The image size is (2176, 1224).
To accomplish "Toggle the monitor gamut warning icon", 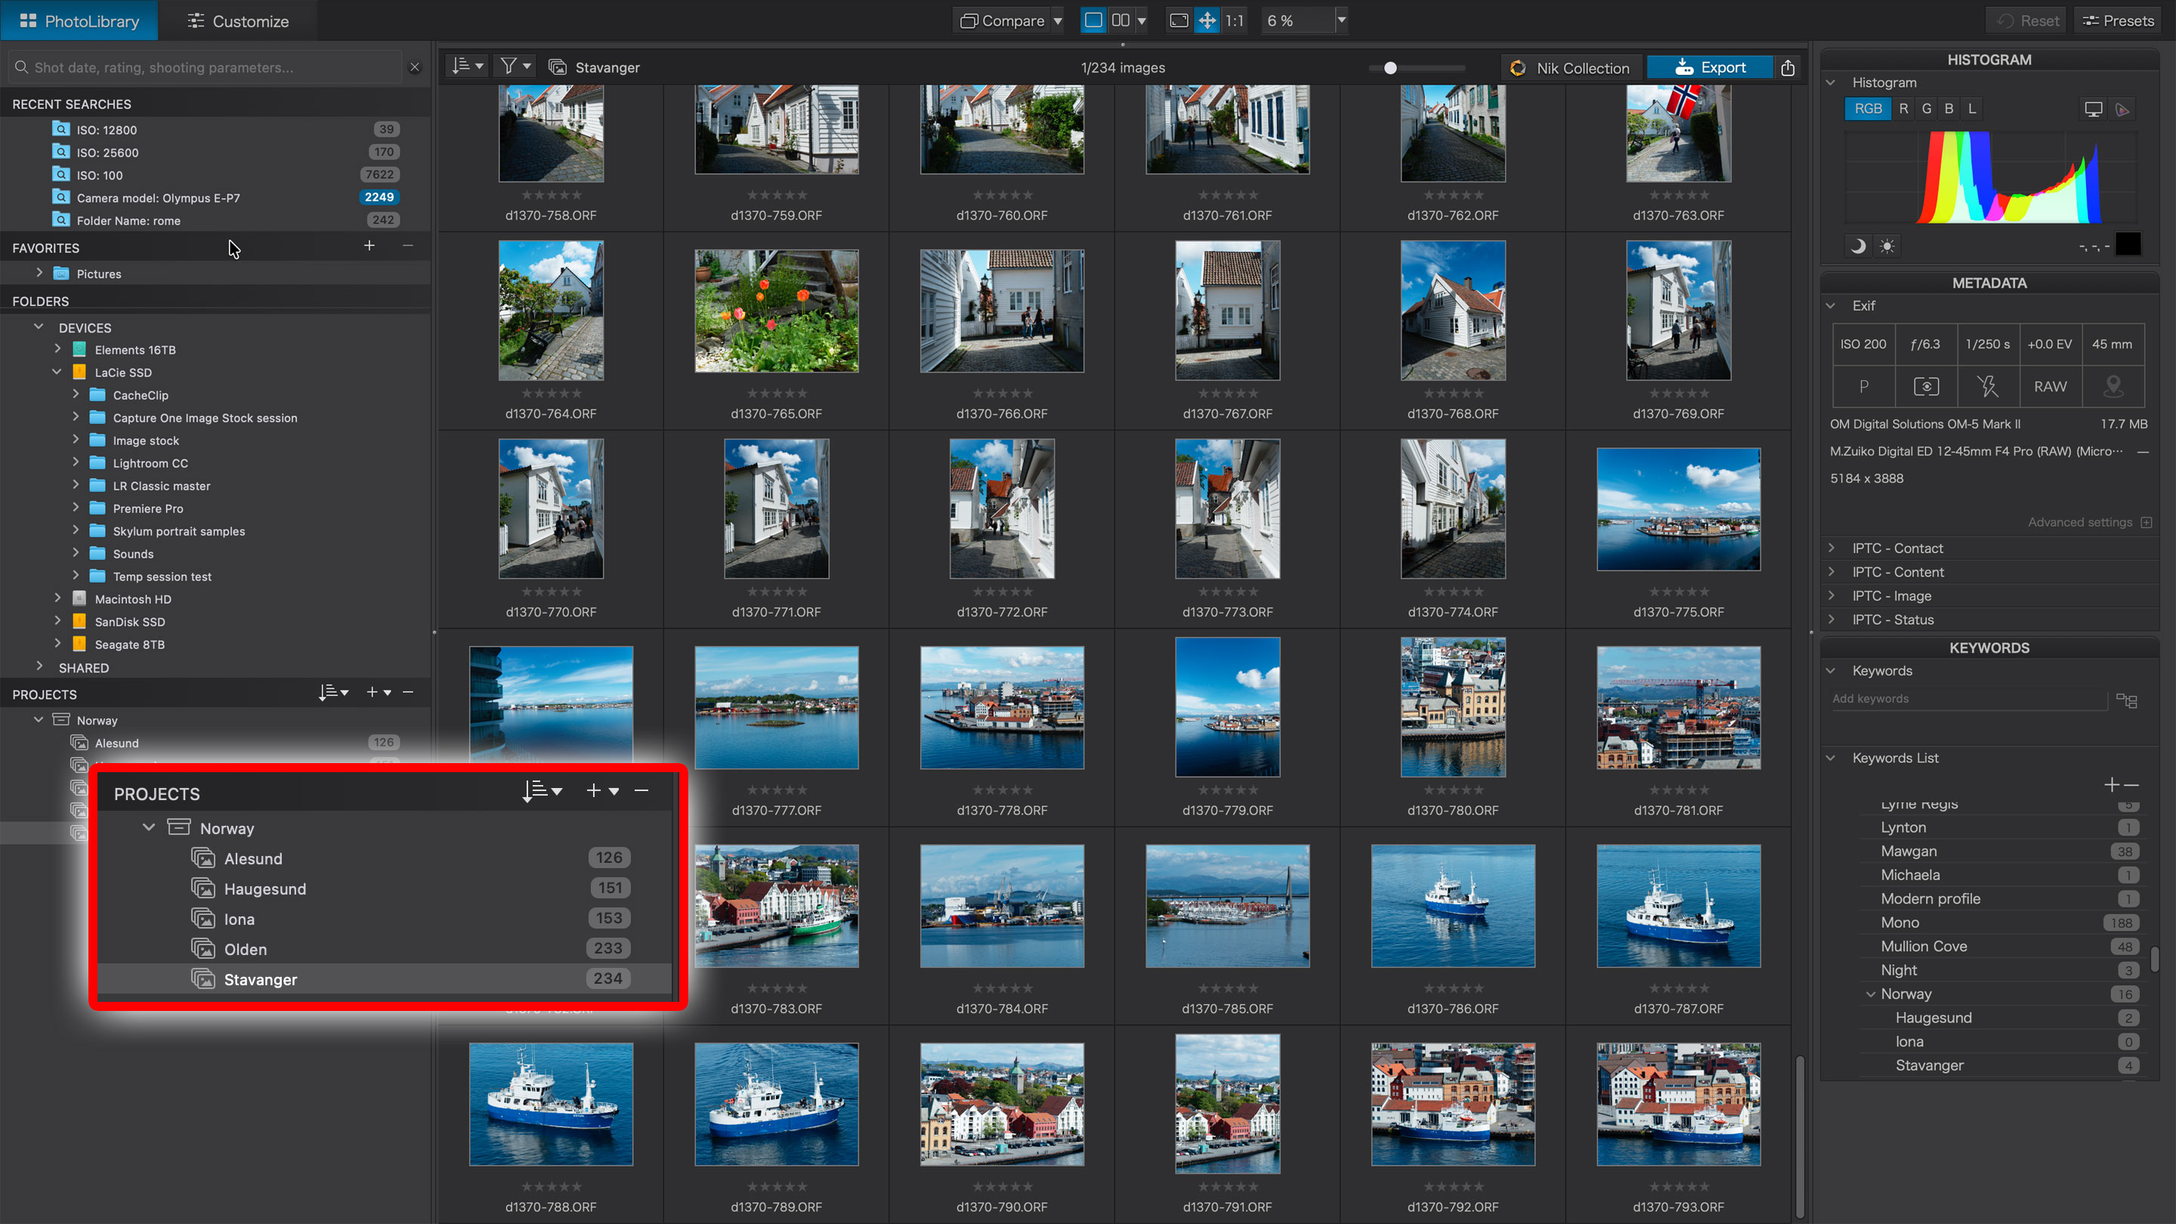I will pyautogui.click(x=2092, y=109).
